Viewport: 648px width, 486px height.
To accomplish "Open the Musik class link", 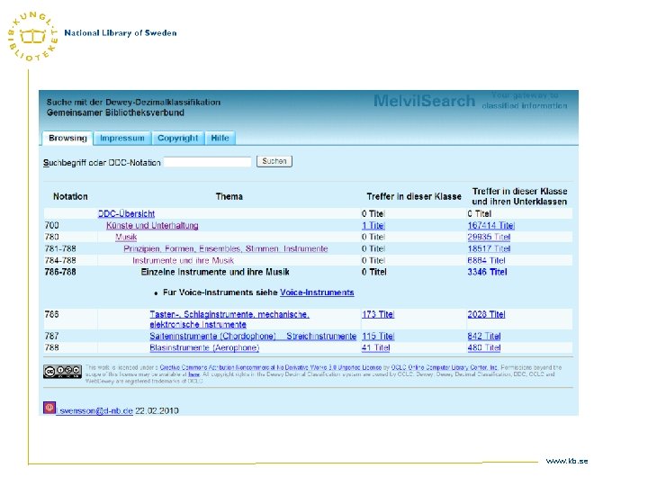I will point(126,237).
